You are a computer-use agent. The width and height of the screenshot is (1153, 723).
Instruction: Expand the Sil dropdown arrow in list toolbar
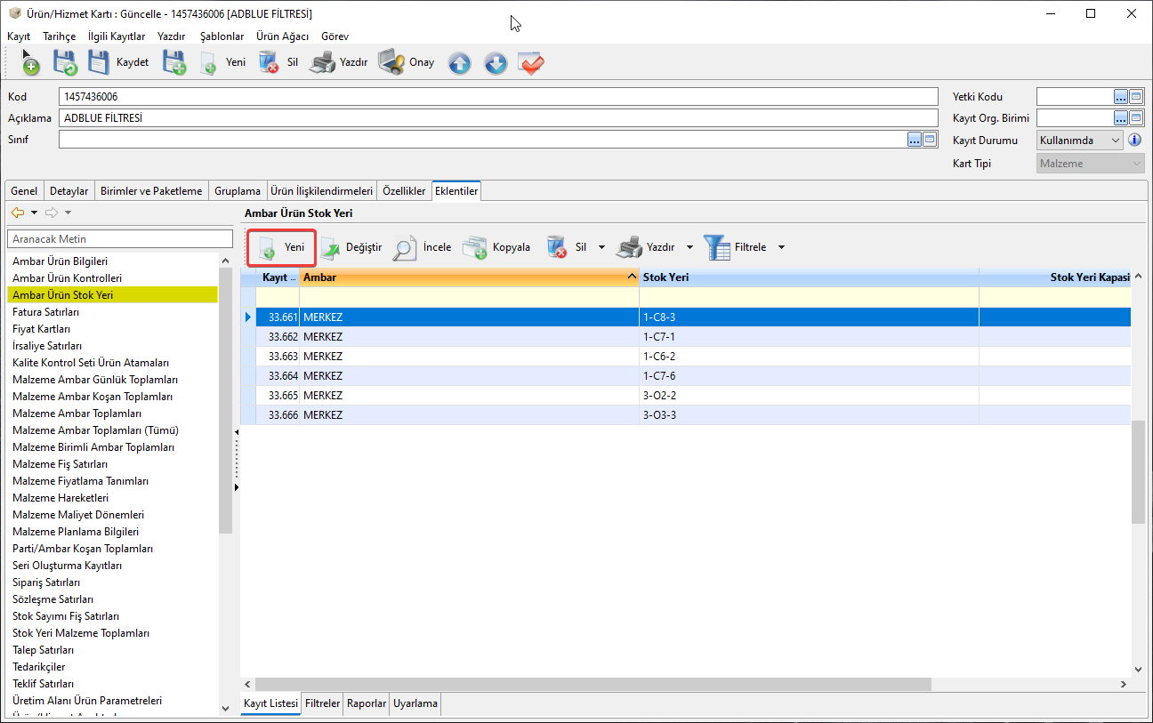tap(601, 247)
